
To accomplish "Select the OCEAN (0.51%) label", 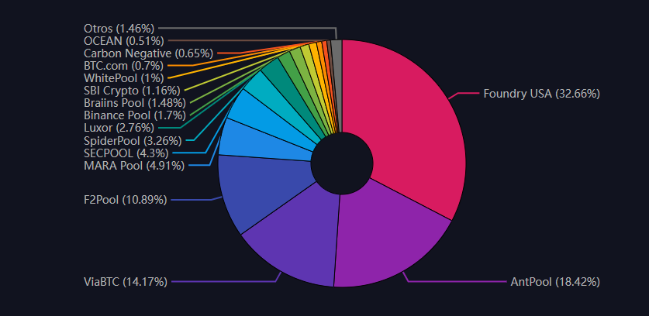I will pyautogui.click(x=123, y=41).
